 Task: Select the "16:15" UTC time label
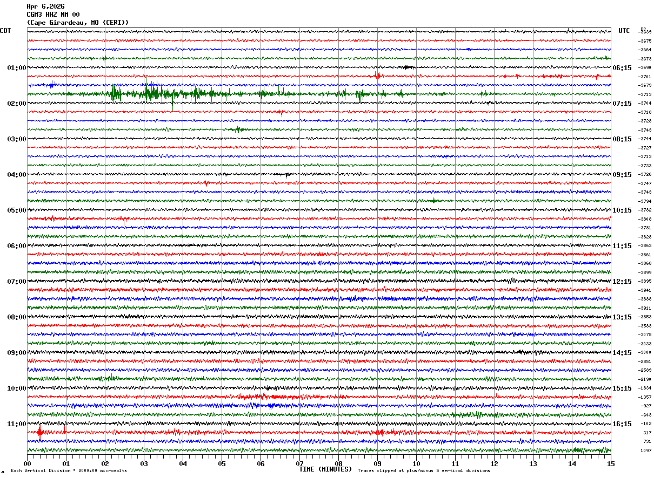pos(622,424)
